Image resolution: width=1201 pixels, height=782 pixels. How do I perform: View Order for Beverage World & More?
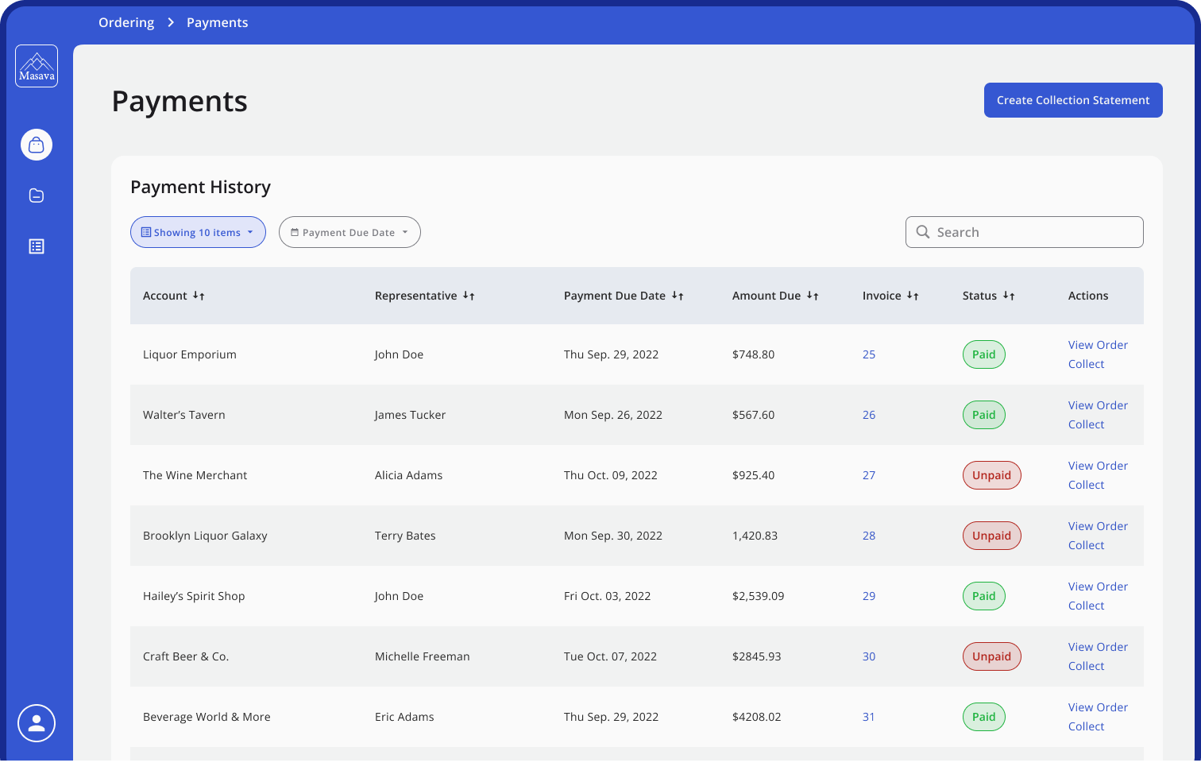pyautogui.click(x=1098, y=707)
